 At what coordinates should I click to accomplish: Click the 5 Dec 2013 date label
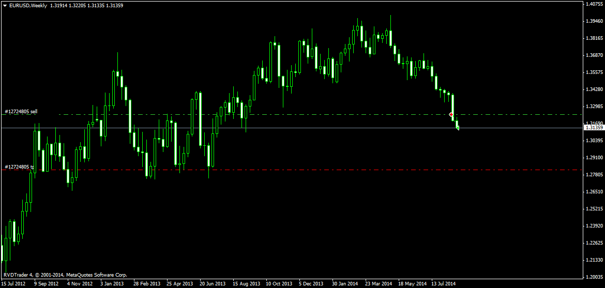click(311, 283)
